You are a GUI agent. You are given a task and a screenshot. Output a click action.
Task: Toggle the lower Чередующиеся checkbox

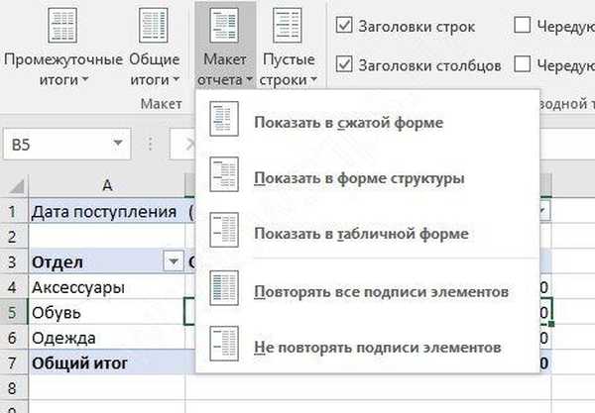coord(522,63)
